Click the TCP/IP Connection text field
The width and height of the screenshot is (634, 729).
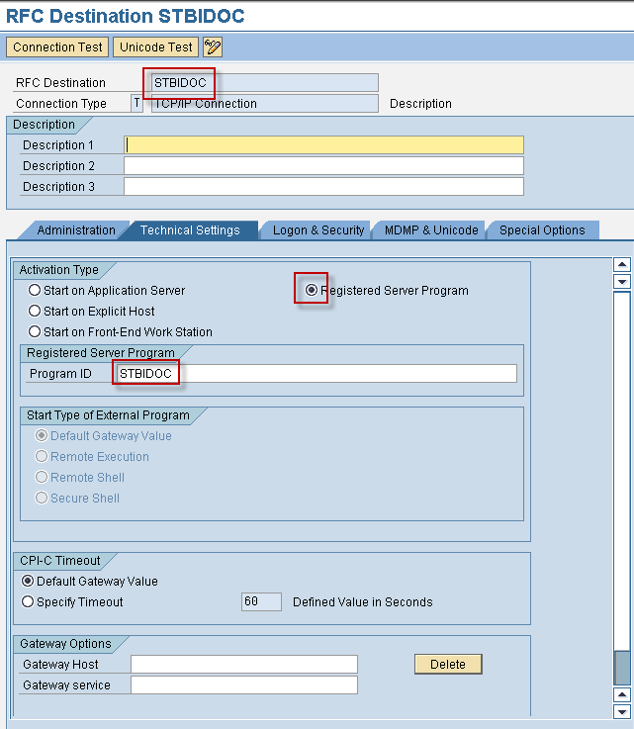[265, 103]
